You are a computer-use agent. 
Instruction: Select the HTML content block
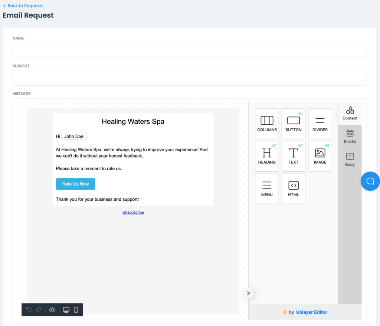293,189
